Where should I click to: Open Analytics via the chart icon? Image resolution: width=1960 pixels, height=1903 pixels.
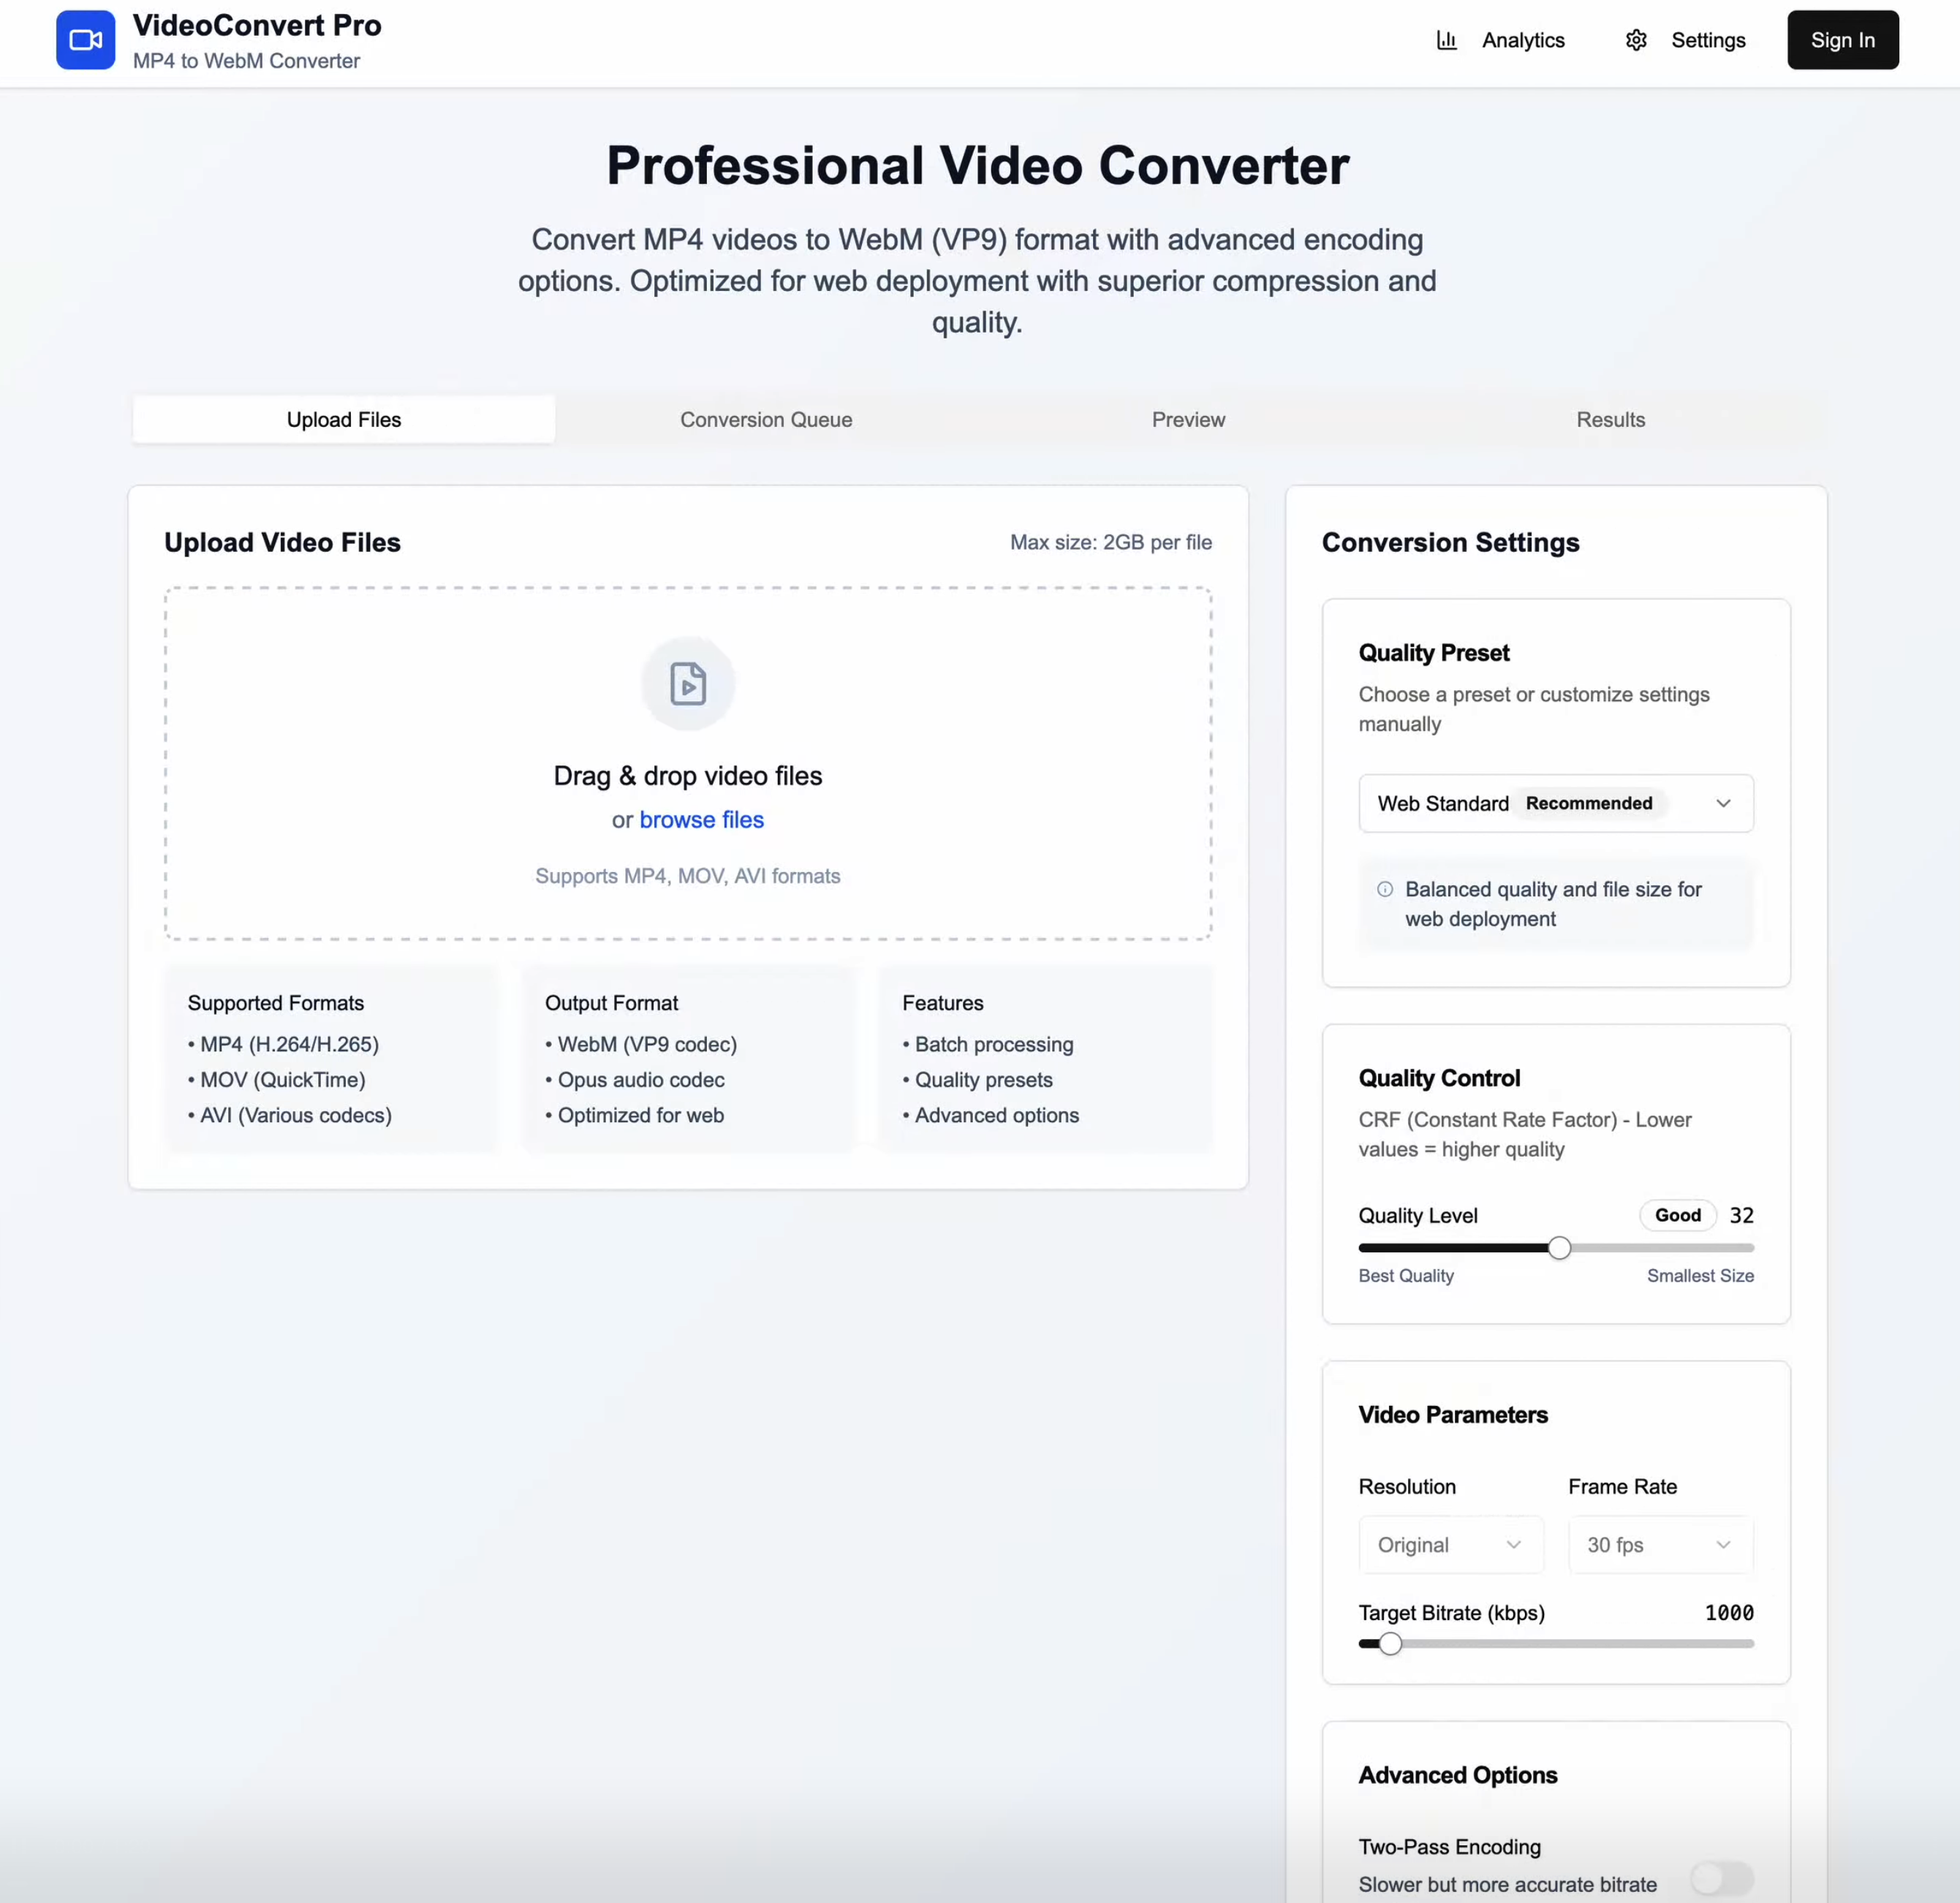[1446, 40]
